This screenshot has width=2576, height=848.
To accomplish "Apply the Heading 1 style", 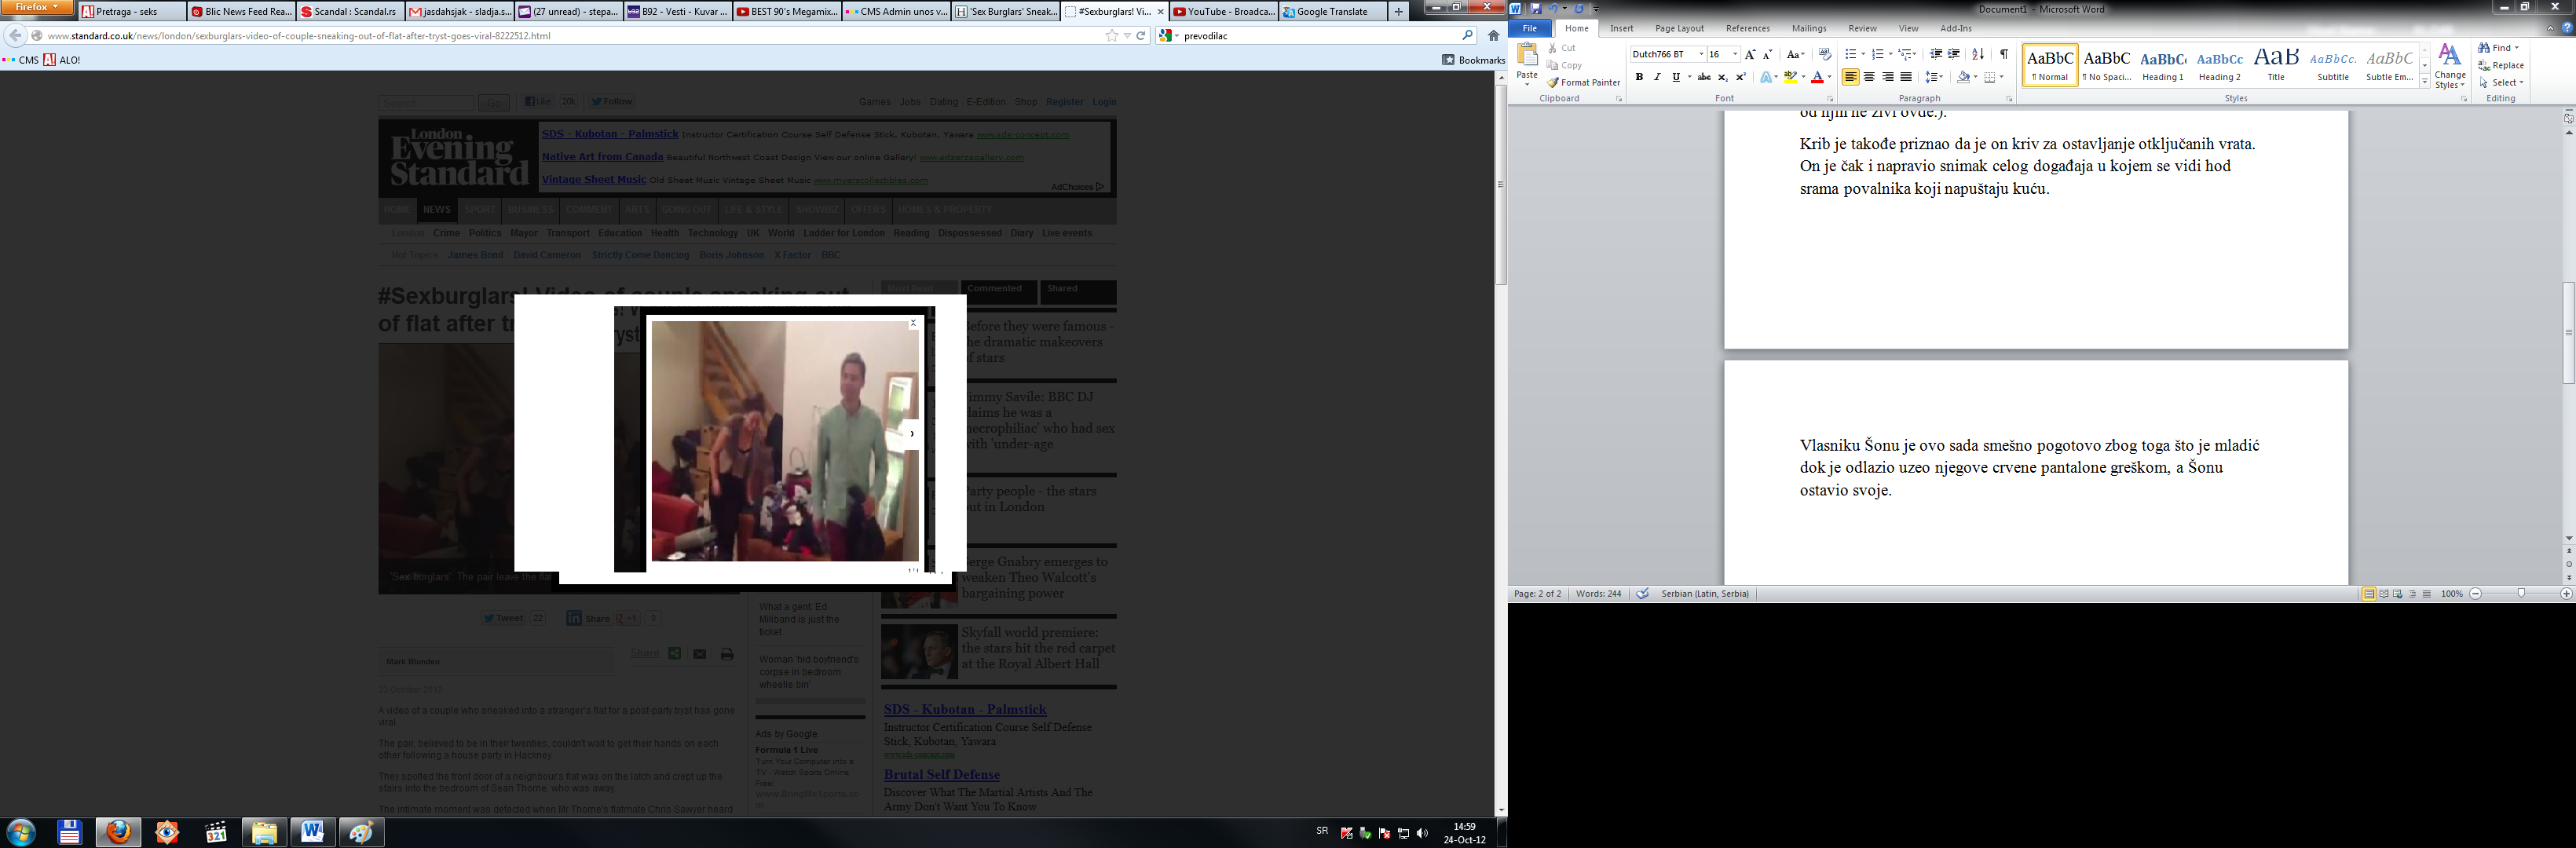I will 2163,65.
